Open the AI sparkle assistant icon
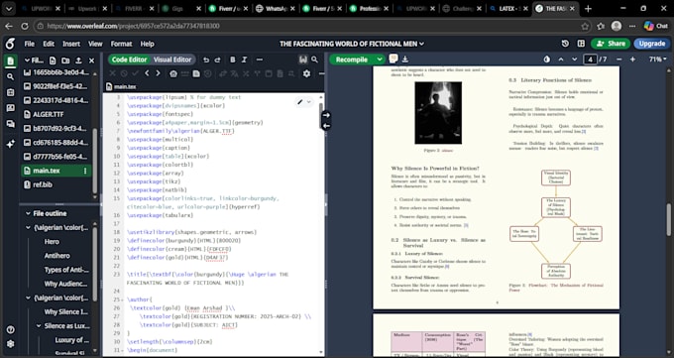 10,144
